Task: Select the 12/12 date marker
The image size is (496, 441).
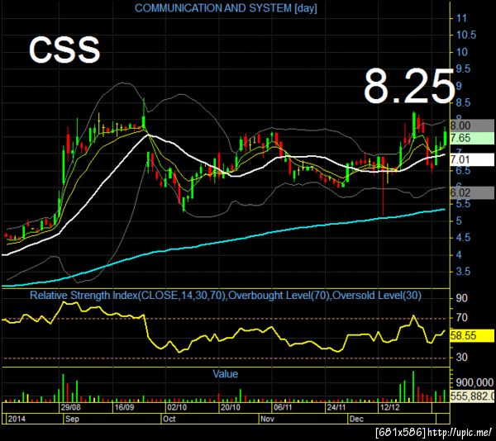Action: click(x=389, y=407)
